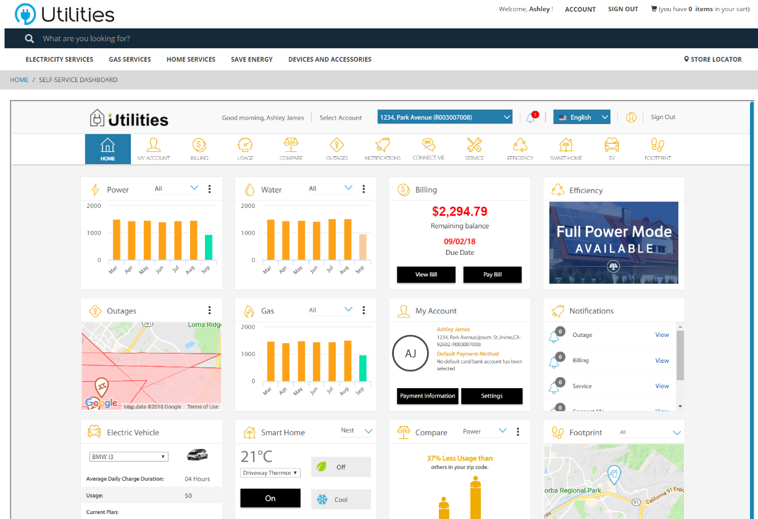
Task: Open the Power widget three-dot menu
Action: pyautogui.click(x=210, y=189)
